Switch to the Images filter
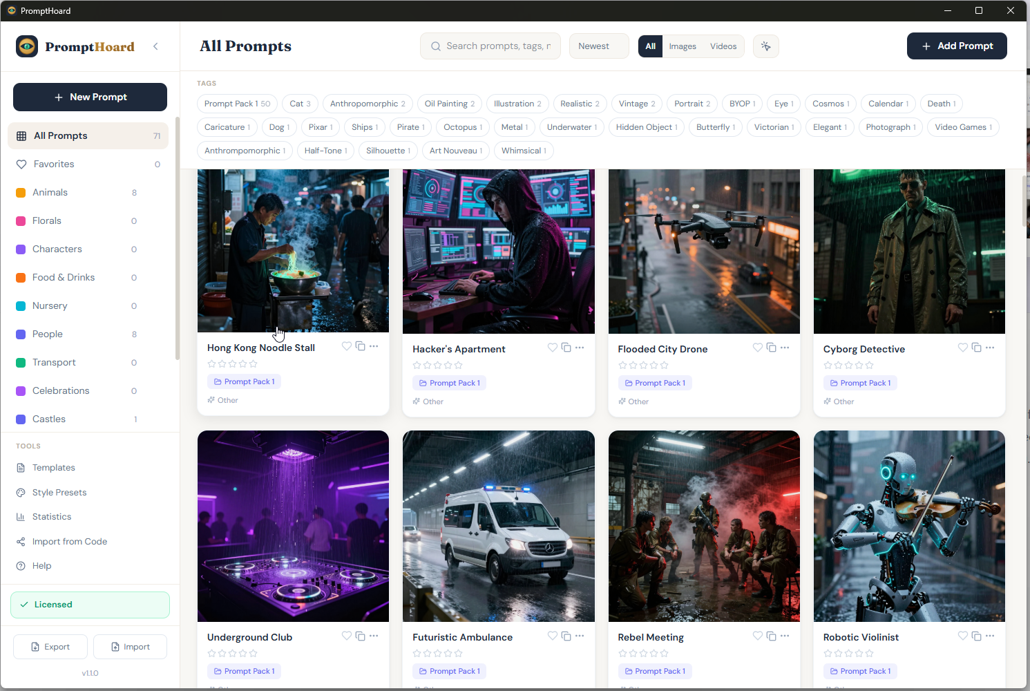 point(683,46)
